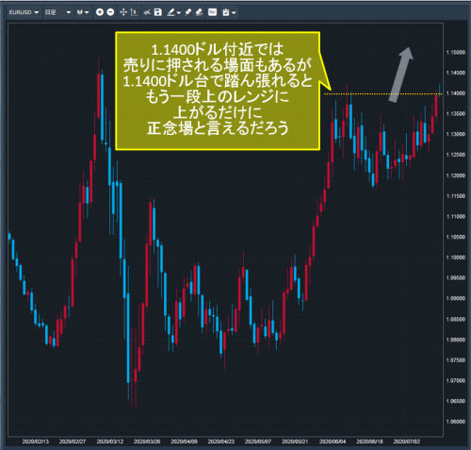Open the EURUSD symbol dropdown
The image size is (471, 450).
[24, 12]
